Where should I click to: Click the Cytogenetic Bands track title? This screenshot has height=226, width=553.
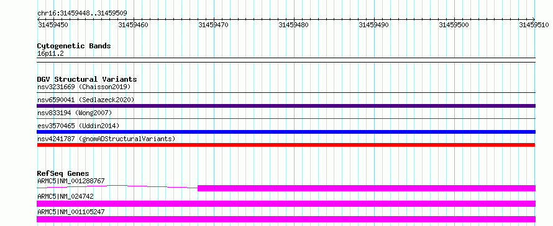(74, 46)
